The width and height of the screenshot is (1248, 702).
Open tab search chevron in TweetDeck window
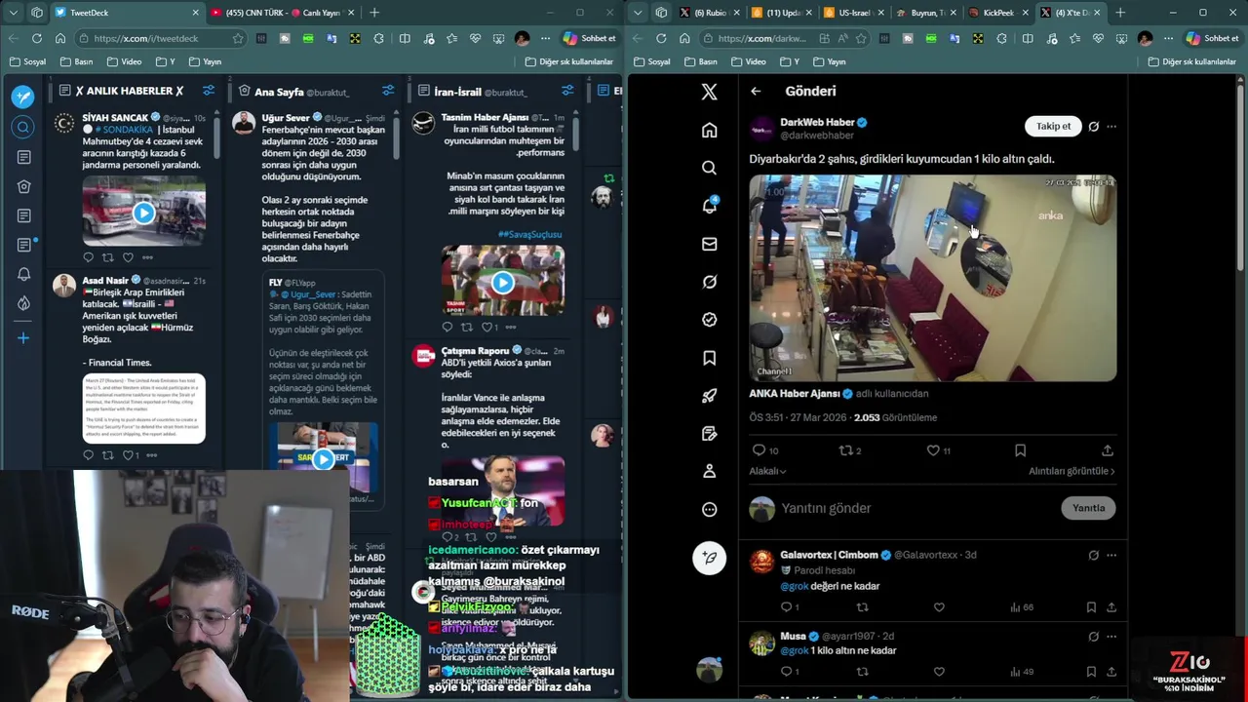(13, 13)
